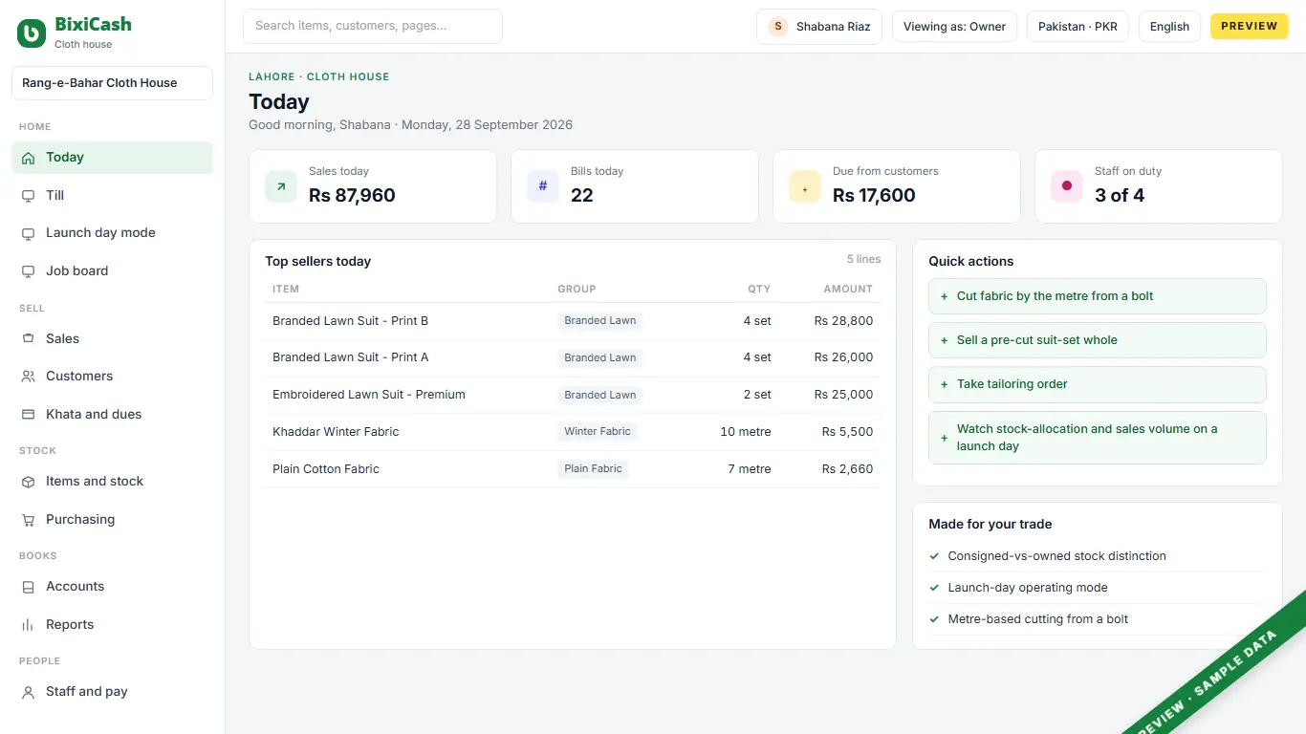The height and width of the screenshot is (734, 1306).
Task: Click the Branded Lawn Suit - Print B row
Action: [x=572, y=321]
